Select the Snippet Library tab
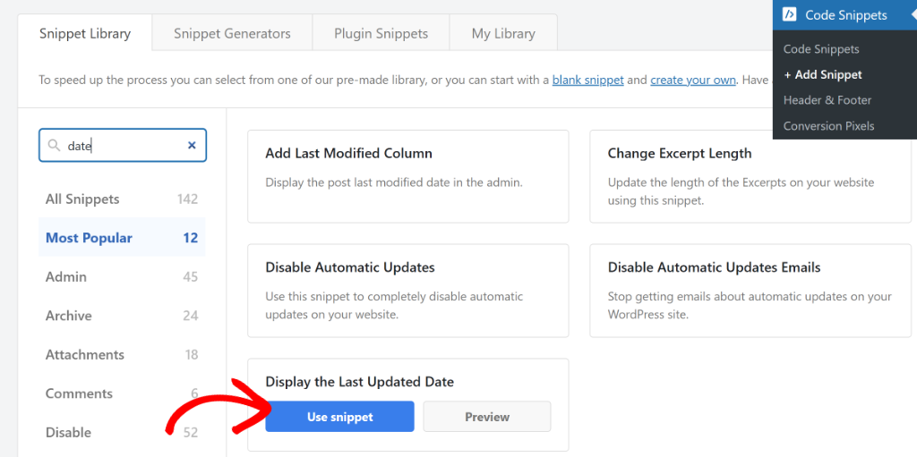 (x=85, y=34)
